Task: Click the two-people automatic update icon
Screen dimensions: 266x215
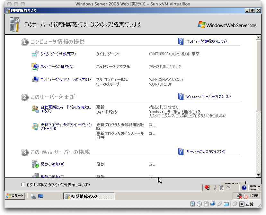Action: 35,109
